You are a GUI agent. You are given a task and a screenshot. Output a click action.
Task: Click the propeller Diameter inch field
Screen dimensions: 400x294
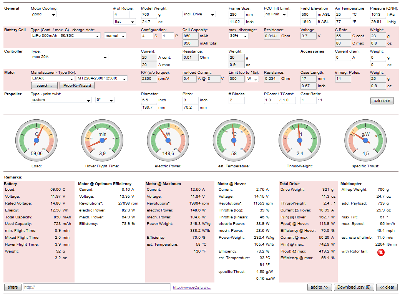pos(149,100)
